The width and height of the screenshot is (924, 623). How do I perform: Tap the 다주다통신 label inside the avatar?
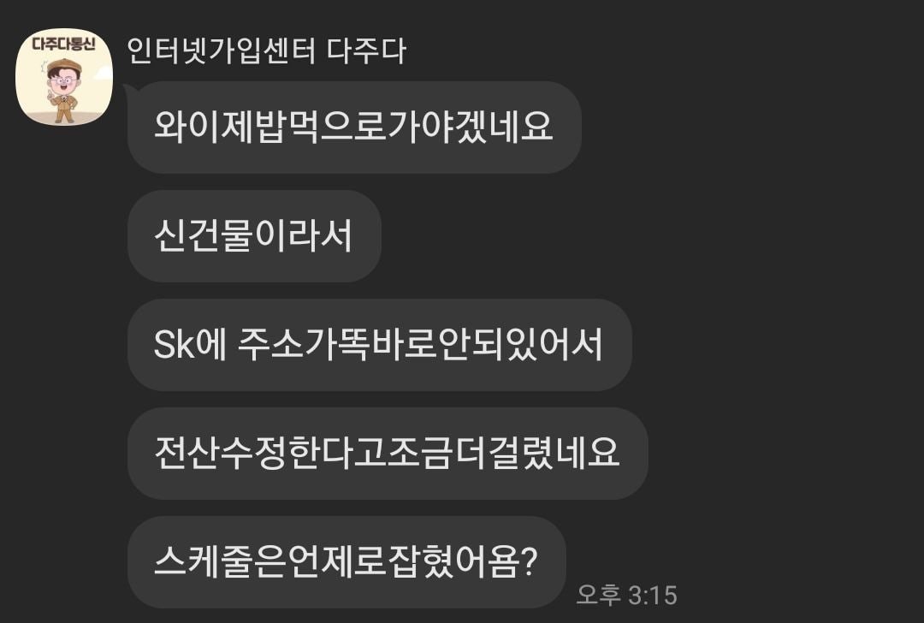(63, 44)
